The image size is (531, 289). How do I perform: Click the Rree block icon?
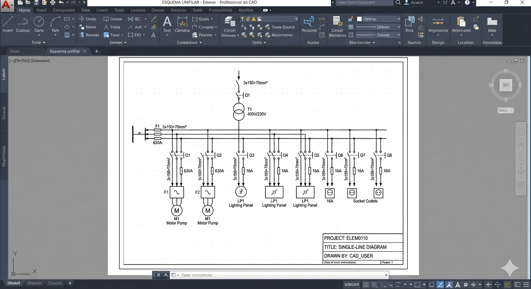(410, 24)
